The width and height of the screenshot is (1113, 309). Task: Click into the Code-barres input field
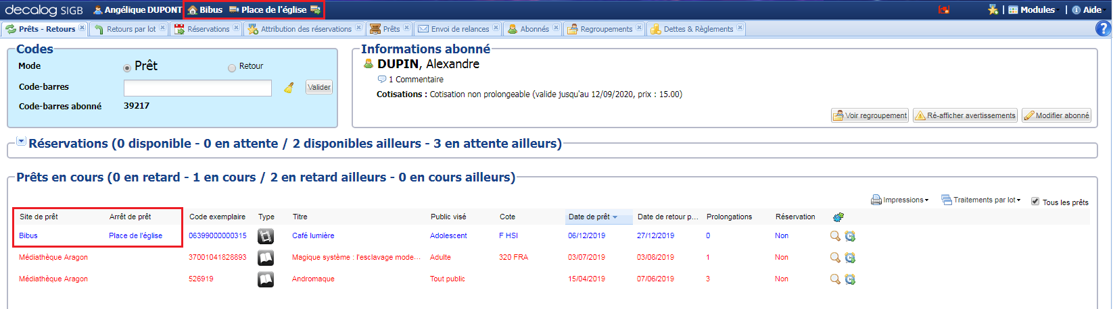pos(197,88)
